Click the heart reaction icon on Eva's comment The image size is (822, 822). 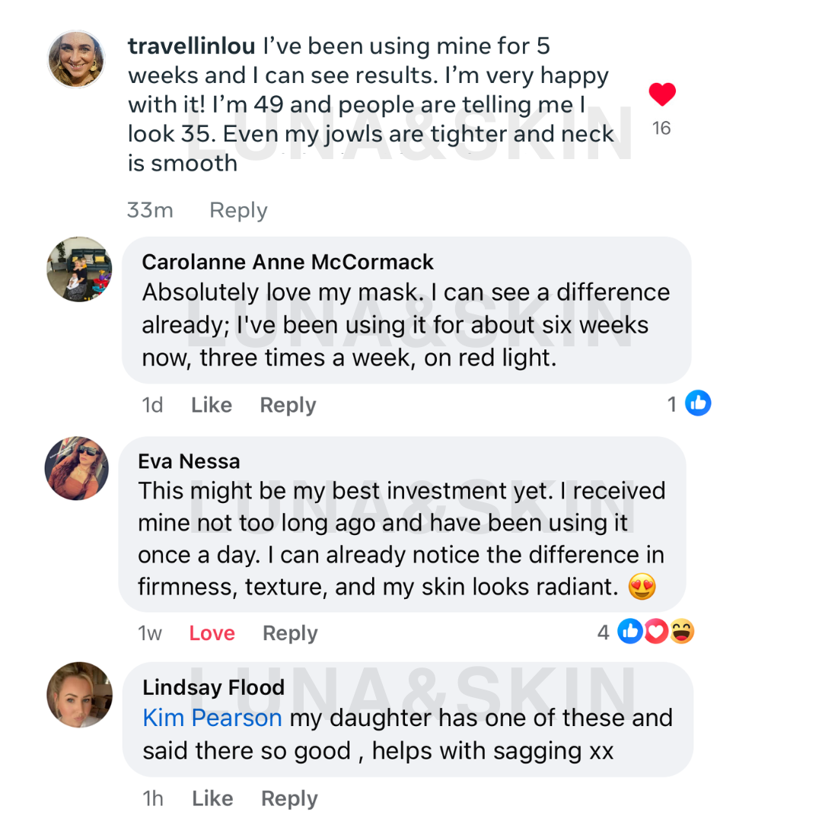(655, 631)
